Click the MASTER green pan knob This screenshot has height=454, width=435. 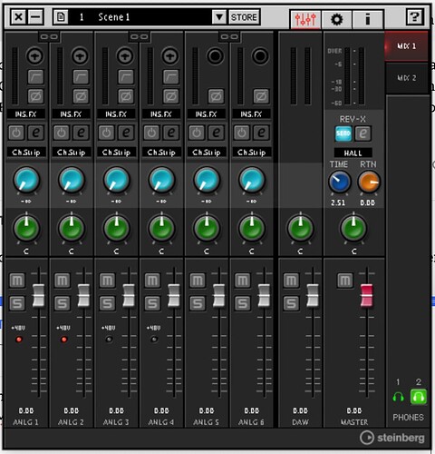point(353,228)
